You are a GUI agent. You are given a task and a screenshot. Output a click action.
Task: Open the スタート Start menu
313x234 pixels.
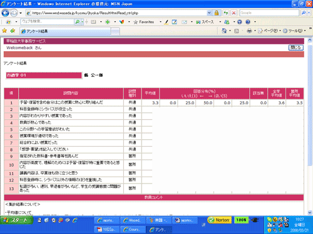(x=16, y=220)
